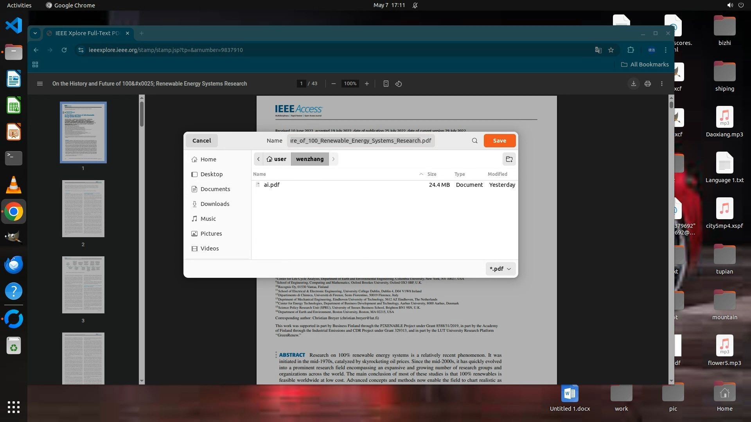This screenshot has height=422, width=751.
Task: Select Documents in the dialog sidebar
Action: tap(215, 189)
